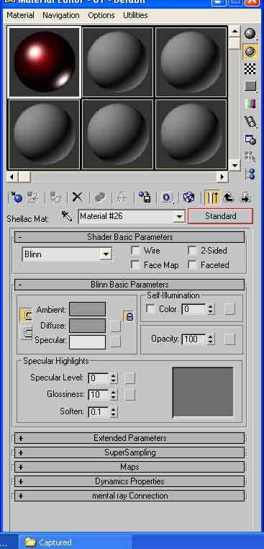This screenshot has width=264, height=549.
Task: Click the Glossiness value field
Action: [x=99, y=395]
